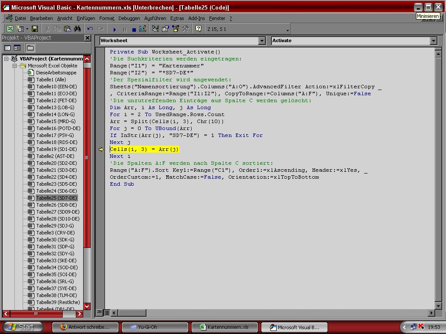
Task: Close the Projekt - VBAProject panel
Action: [x=88, y=38]
